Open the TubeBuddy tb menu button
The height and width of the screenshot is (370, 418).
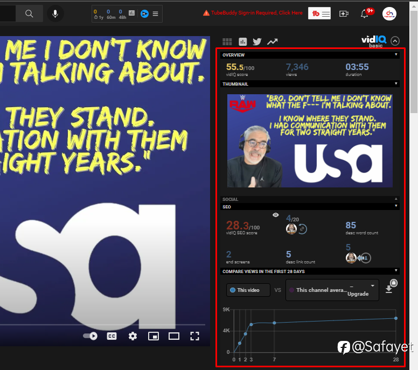click(x=319, y=13)
